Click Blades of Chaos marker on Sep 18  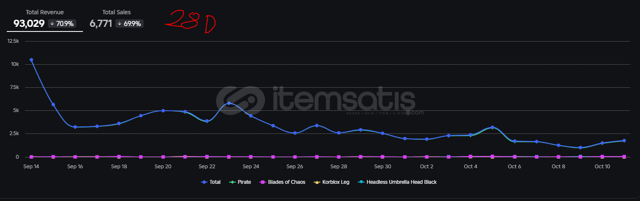[119, 157]
